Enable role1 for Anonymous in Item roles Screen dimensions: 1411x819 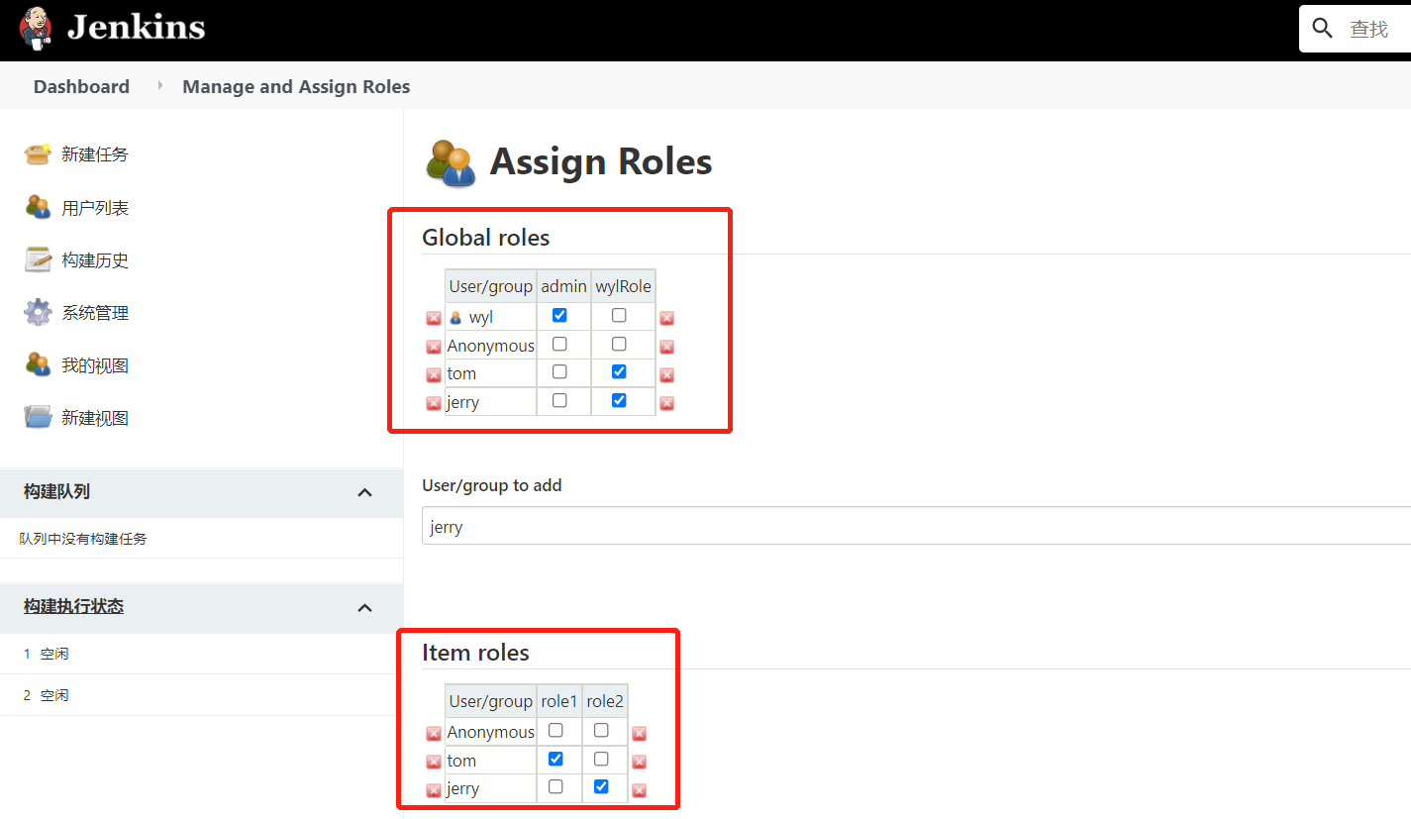[555, 730]
